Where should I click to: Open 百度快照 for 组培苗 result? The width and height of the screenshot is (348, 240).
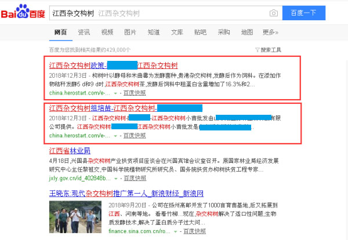click(135, 136)
